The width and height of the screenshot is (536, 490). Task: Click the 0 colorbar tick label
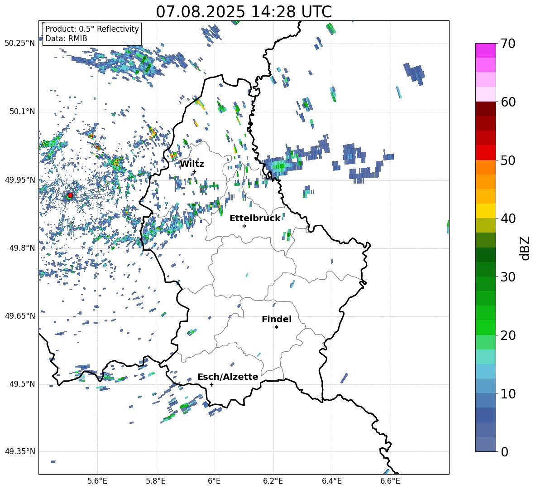pyautogui.click(x=504, y=451)
